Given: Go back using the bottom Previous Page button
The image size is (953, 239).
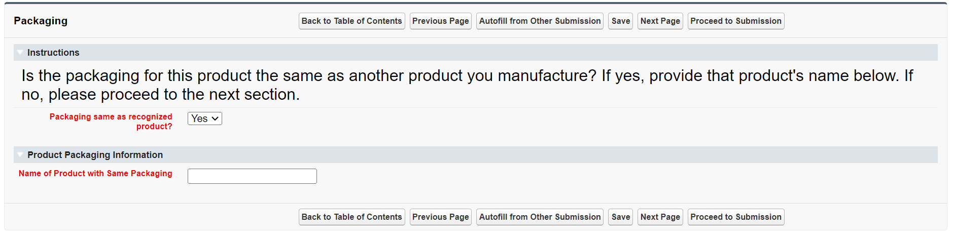Looking at the screenshot, I should (x=440, y=217).
